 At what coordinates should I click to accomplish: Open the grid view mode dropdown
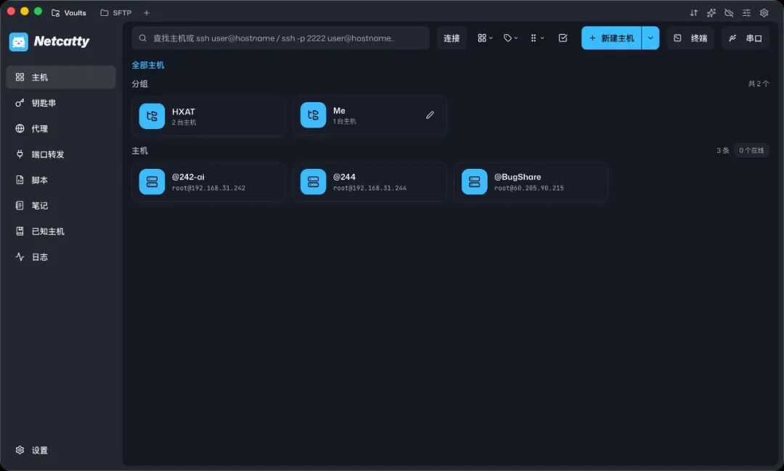click(x=485, y=38)
